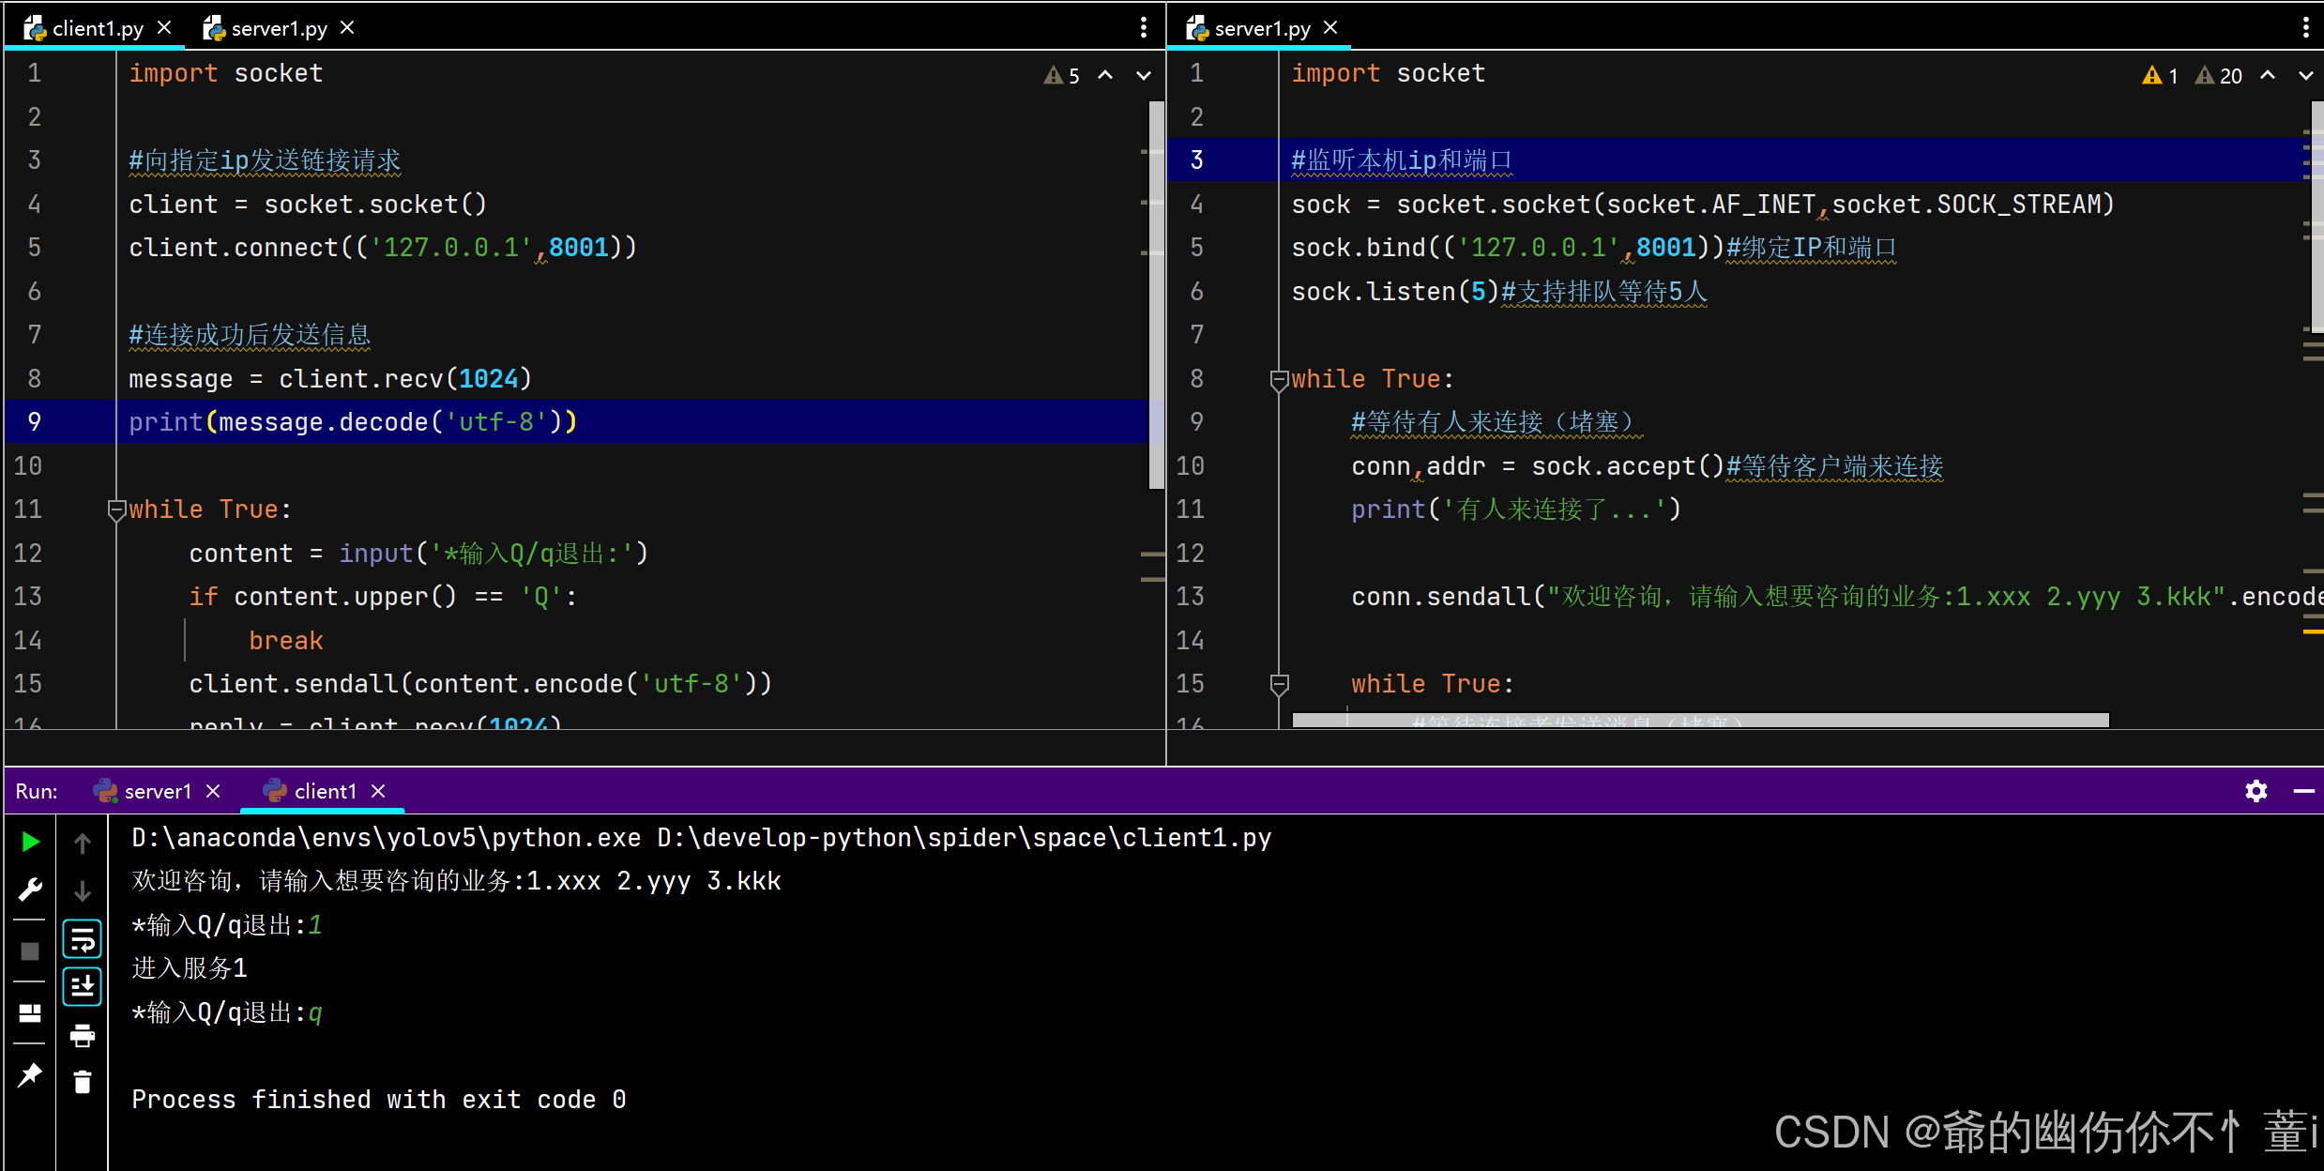Collapse while True at line 8 in server1.py

coord(1279,379)
